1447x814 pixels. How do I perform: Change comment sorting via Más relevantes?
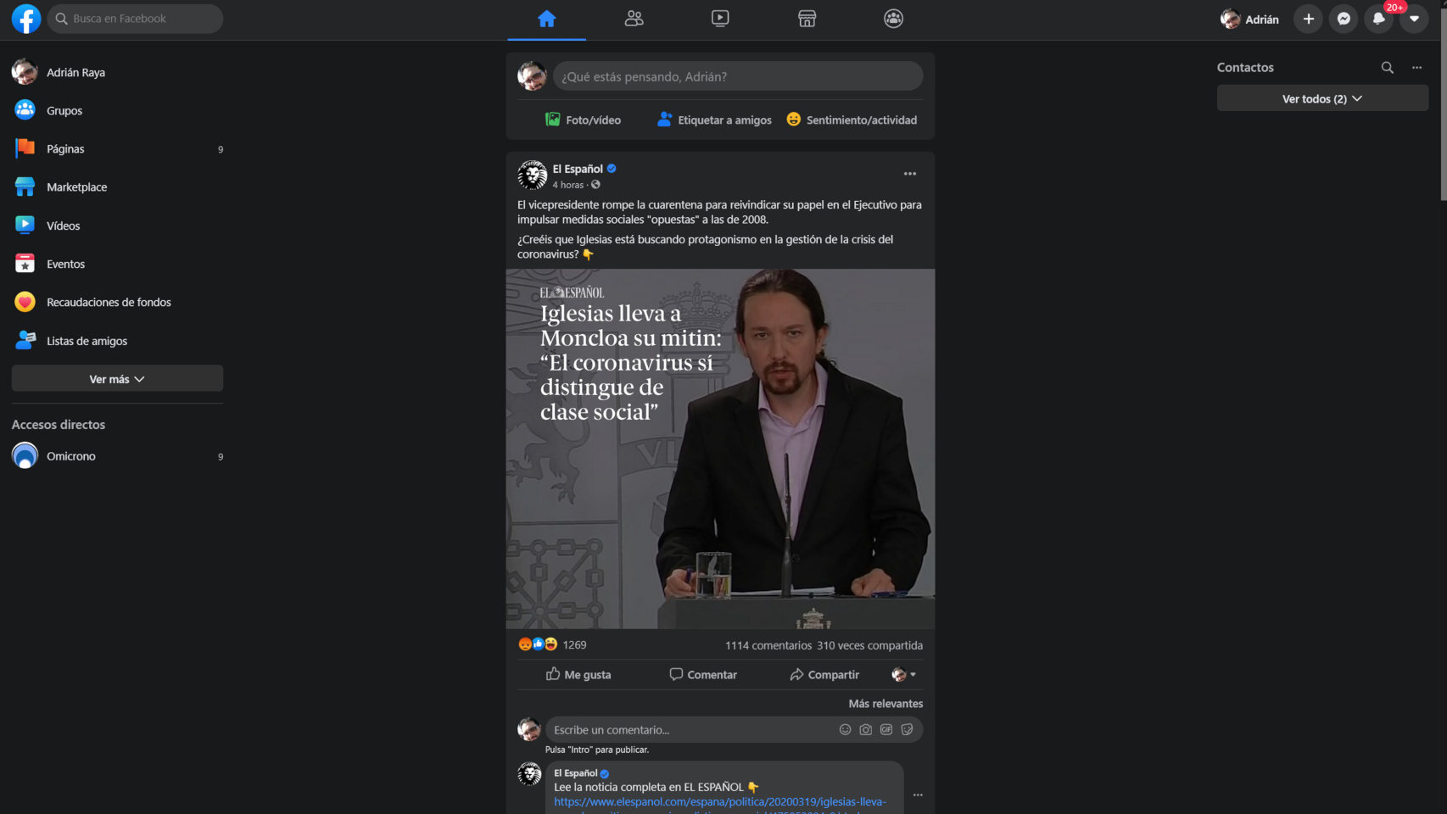(x=886, y=703)
